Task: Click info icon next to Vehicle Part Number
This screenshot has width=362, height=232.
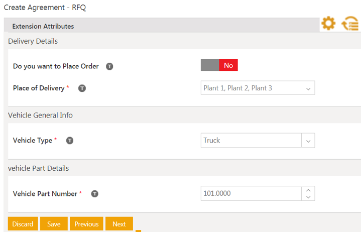Action: 94,194
